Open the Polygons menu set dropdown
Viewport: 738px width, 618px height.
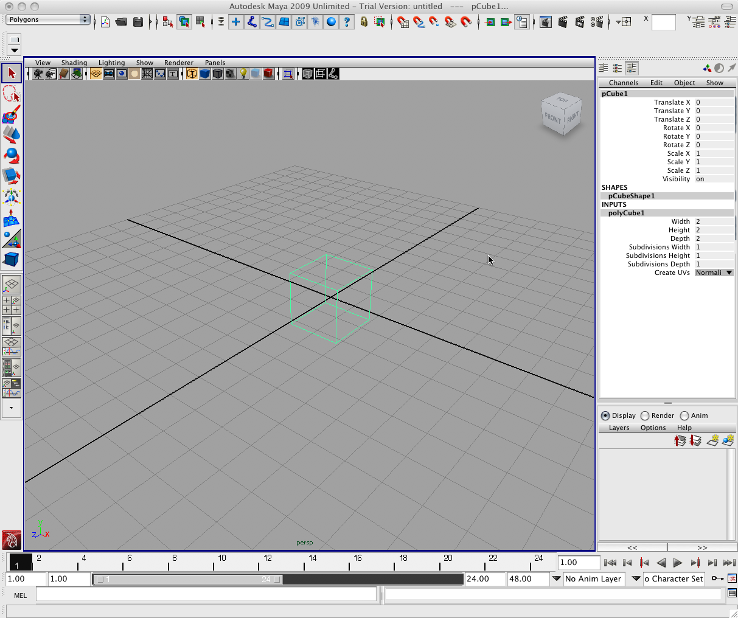48,19
